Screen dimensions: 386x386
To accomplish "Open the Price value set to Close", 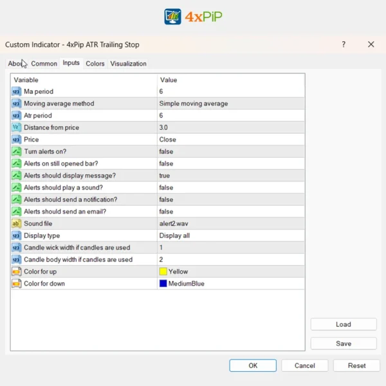I will (x=167, y=140).
